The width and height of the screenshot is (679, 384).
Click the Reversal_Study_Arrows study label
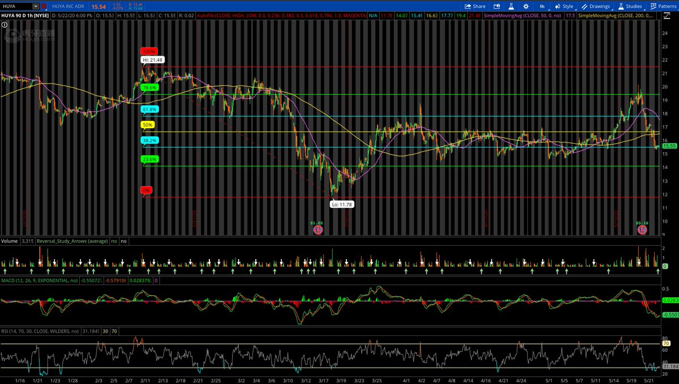(72, 241)
